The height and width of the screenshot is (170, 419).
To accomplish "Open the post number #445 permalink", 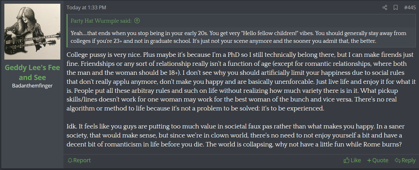I will click(410, 8).
